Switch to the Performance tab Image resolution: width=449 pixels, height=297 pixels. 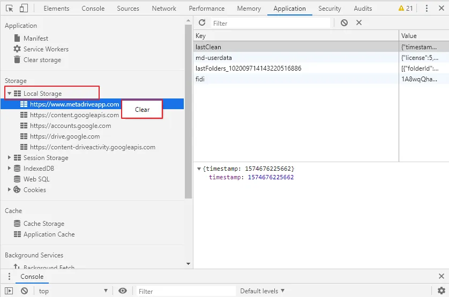pos(207,9)
